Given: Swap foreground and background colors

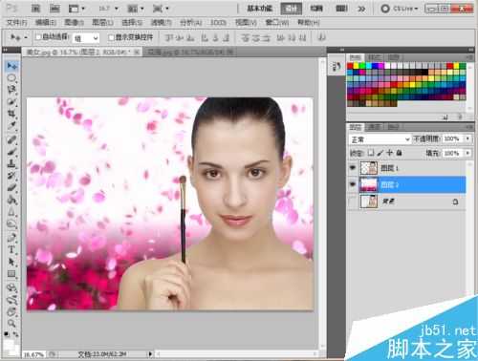Looking at the screenshot, I should [15, 334].
